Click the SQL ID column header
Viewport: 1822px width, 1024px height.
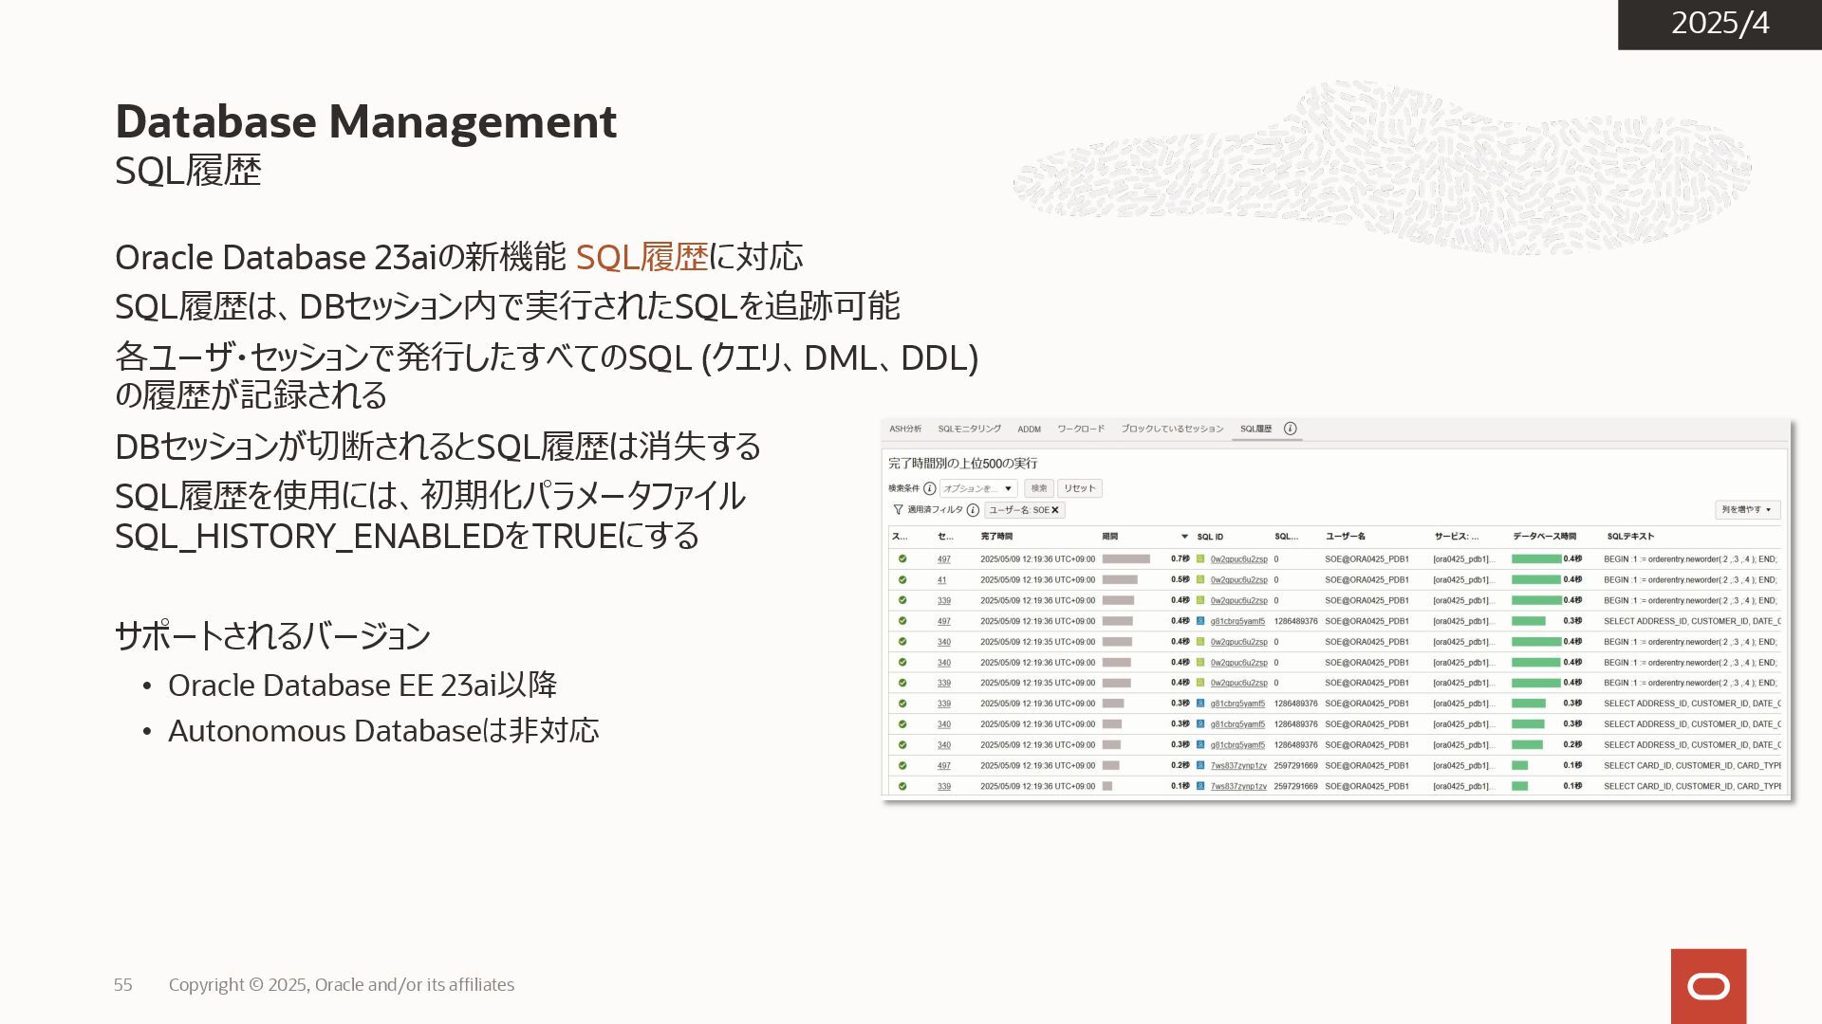(x=1210, y=537)
